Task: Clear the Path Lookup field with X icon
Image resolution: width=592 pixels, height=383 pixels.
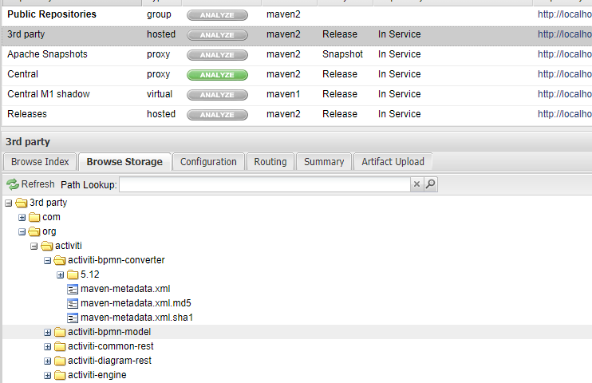Action: pos(416,184)
